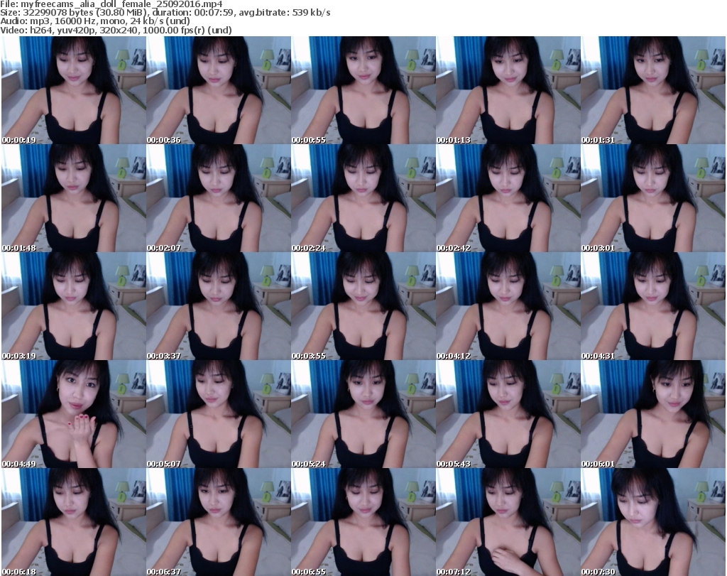Select the thumbnail stamped 00:03:01
This screenshot has height=576, width=727.
pyautogui.click(x=653, y=198)
